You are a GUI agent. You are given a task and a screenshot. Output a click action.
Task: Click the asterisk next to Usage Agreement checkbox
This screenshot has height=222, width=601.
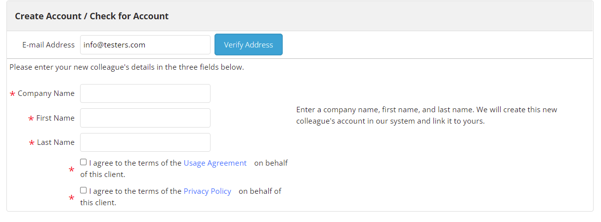(x=72, y=170)
